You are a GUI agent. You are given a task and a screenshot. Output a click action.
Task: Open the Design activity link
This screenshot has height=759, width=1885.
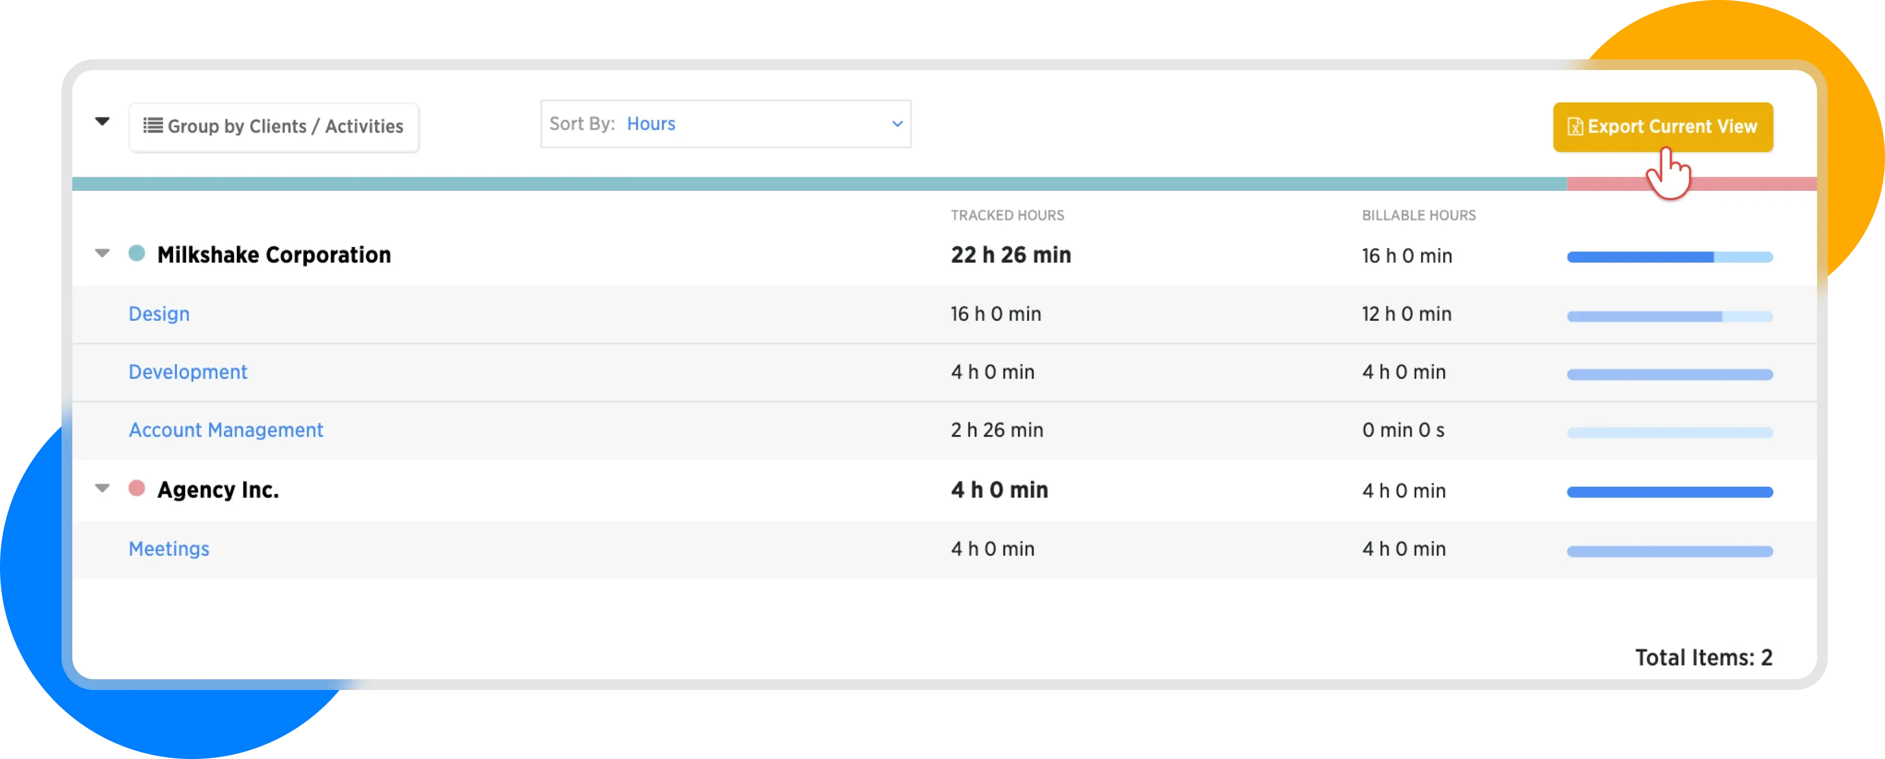[159, 314]
